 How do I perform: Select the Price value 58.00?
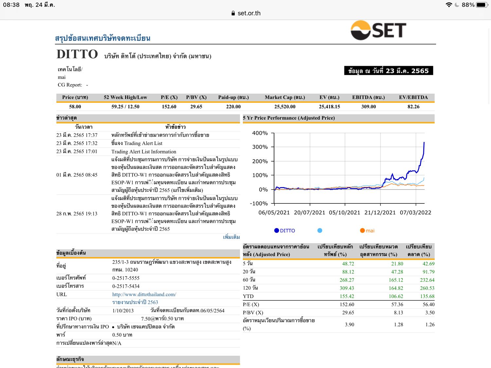pyautogui.click(x=75, y=107)
